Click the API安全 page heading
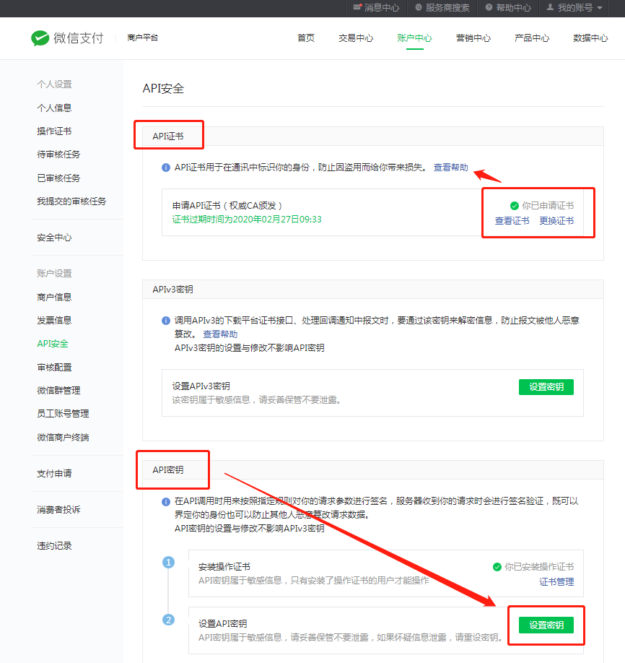Image resolution: width=625 pixels, height=663 pixels. click(163, 88)
